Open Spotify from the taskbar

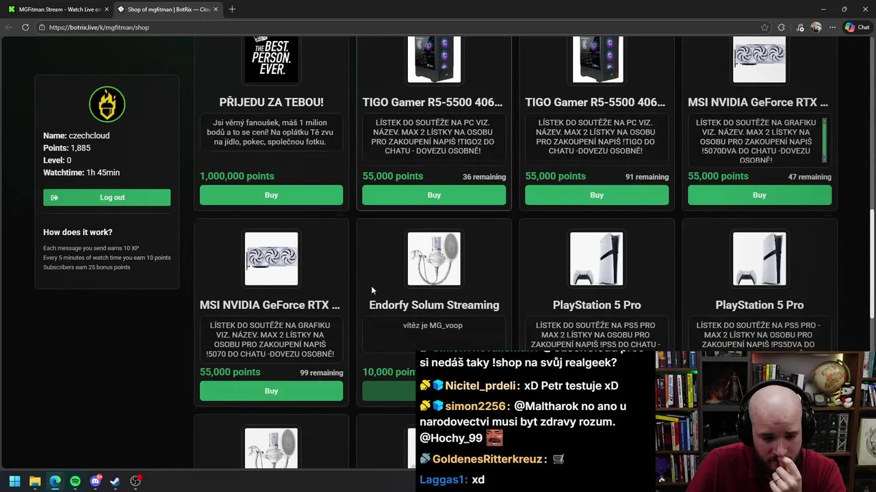tap(75, 481)
